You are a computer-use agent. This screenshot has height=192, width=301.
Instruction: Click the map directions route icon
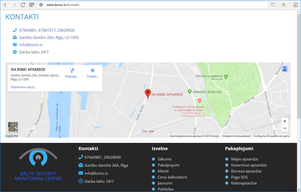tap(72, 71)
